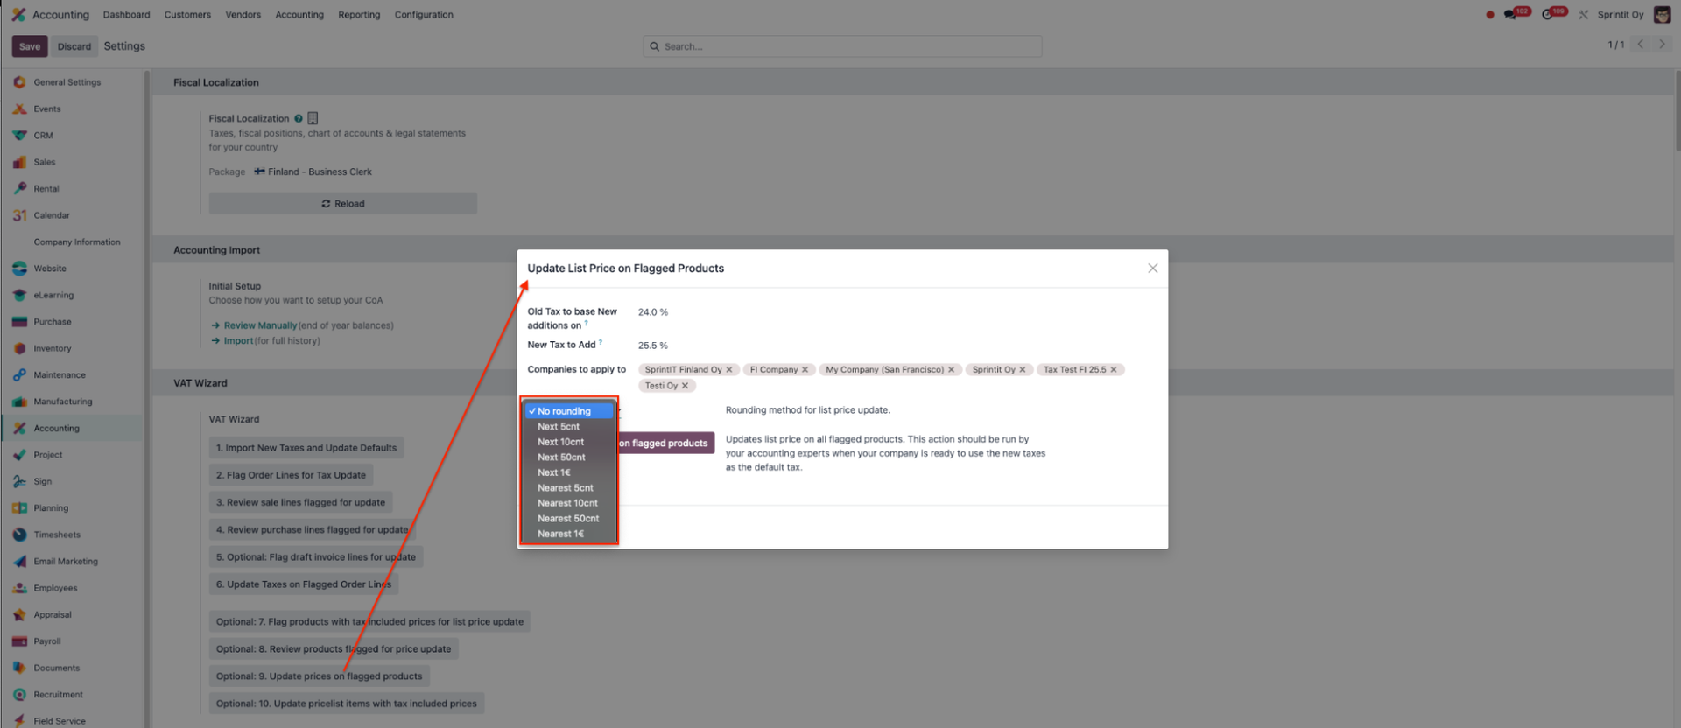Open the Accounting top menu

(x=299, y=15)
